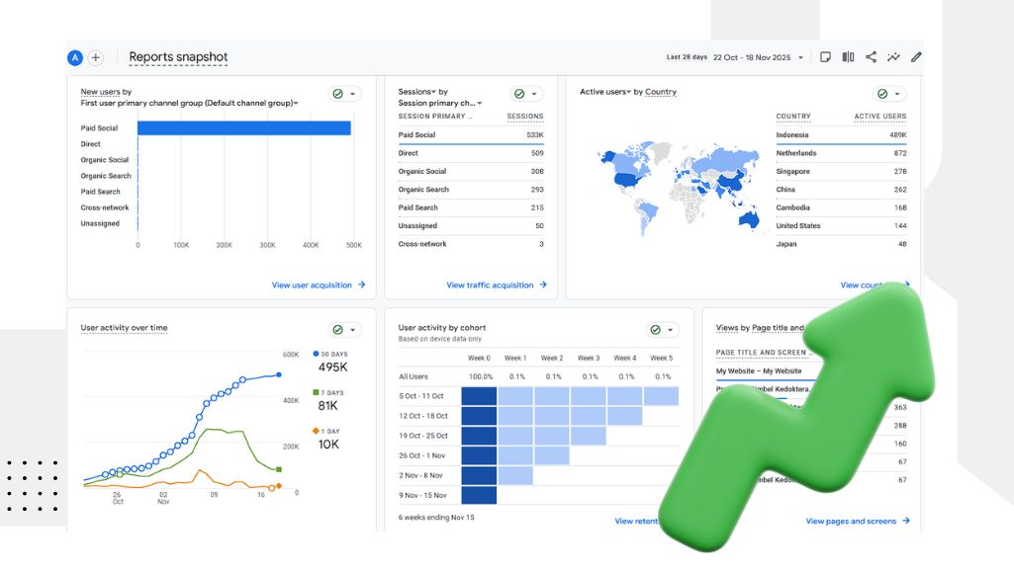Select the Indonesia row in country table

coord(841,135)
